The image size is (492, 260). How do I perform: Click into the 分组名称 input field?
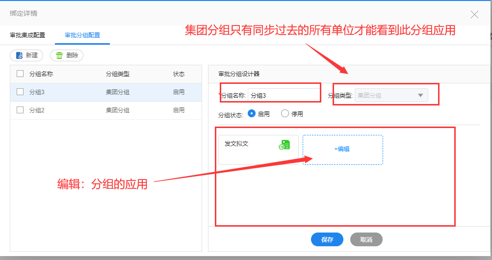point(284,95)
